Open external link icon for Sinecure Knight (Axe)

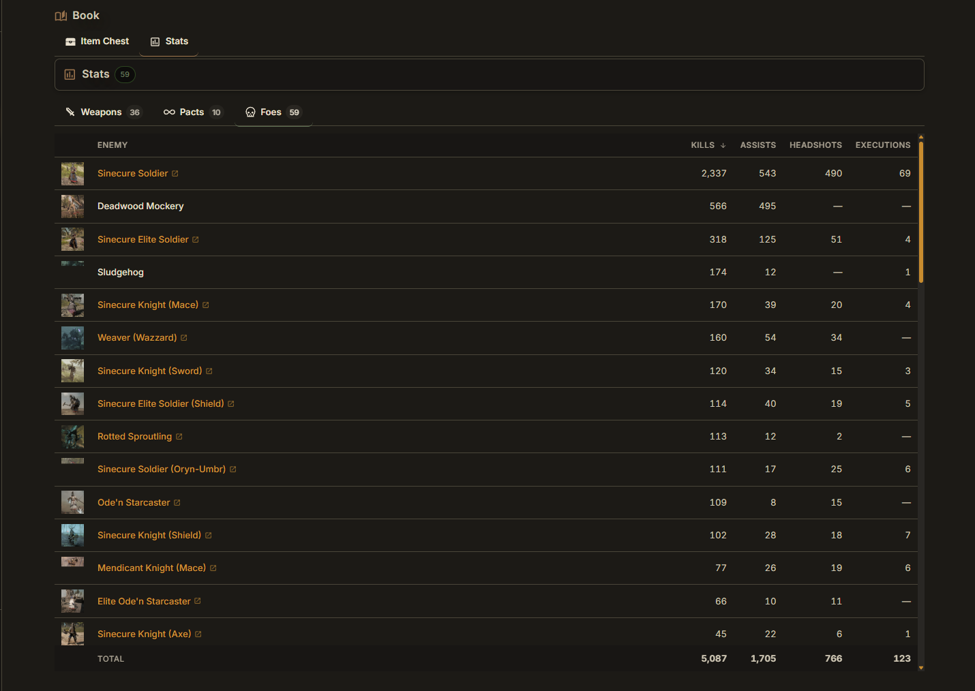pyautogui.click(x=198, y=634)
